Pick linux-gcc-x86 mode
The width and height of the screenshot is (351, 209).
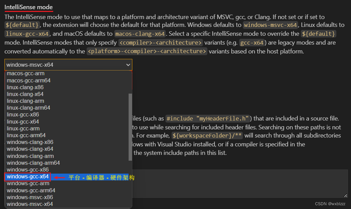23,114
